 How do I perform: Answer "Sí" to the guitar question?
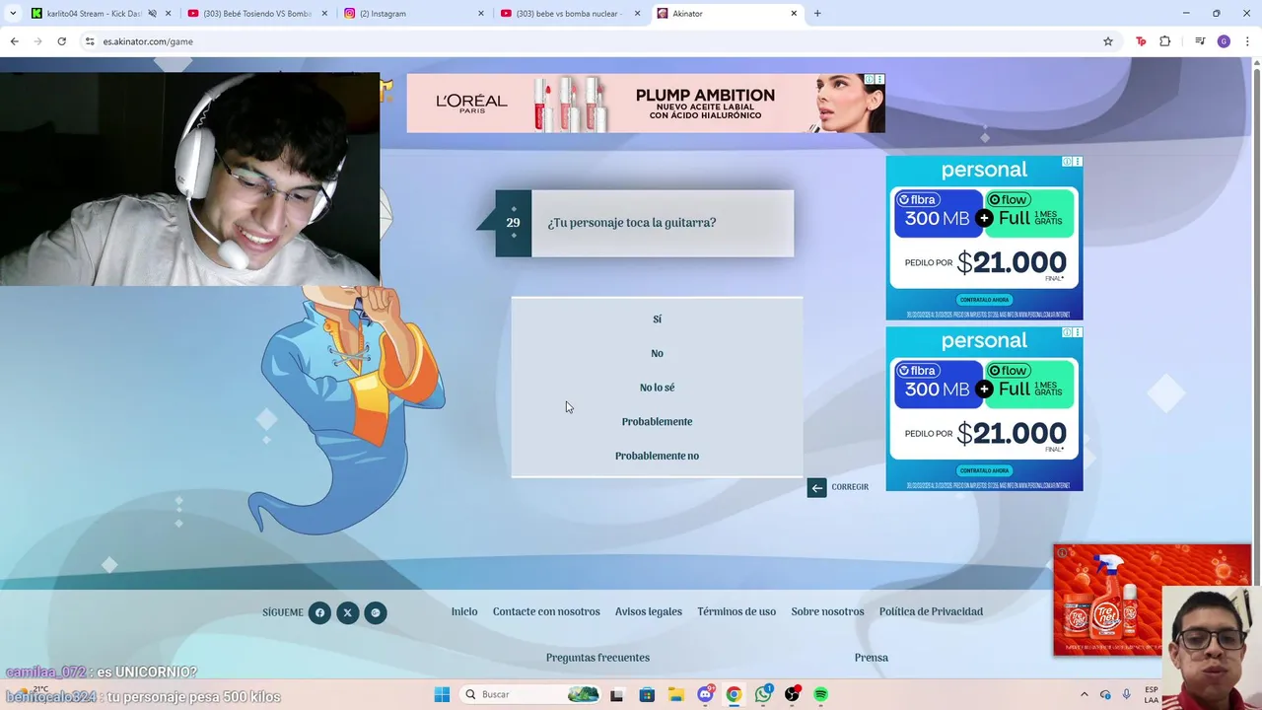pyautogui.click(x=657, y=319)
